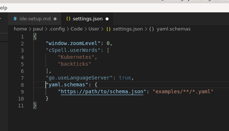Click the 'true' value on line 7
Screen dimensions: 229x131
[125, 78]
